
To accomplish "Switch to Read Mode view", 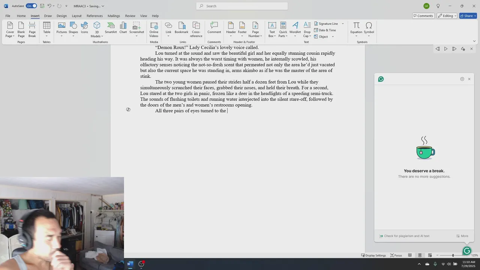I will [x=410, y=255].
